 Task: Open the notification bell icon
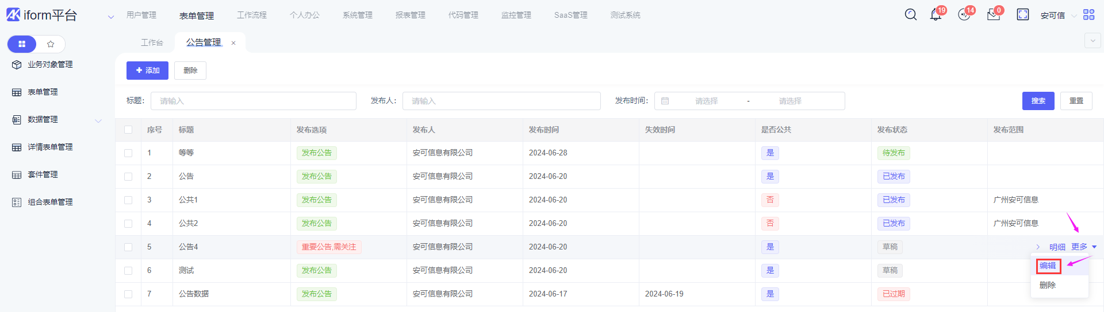(x=936, y=15)
